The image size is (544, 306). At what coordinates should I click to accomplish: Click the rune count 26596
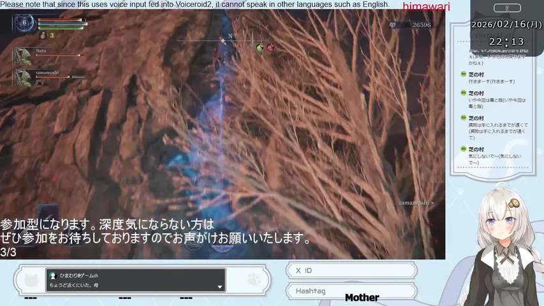click(422, 25)
